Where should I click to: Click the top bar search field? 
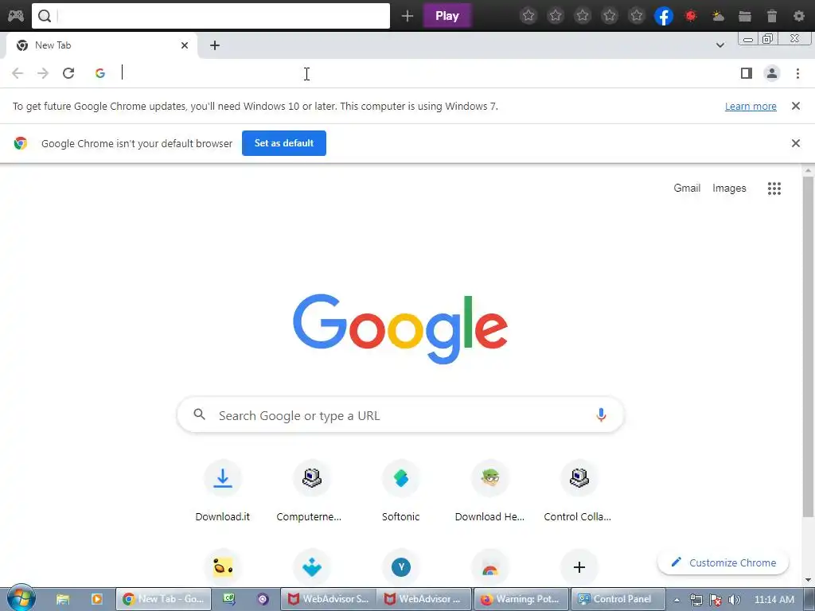coord(210,16)
